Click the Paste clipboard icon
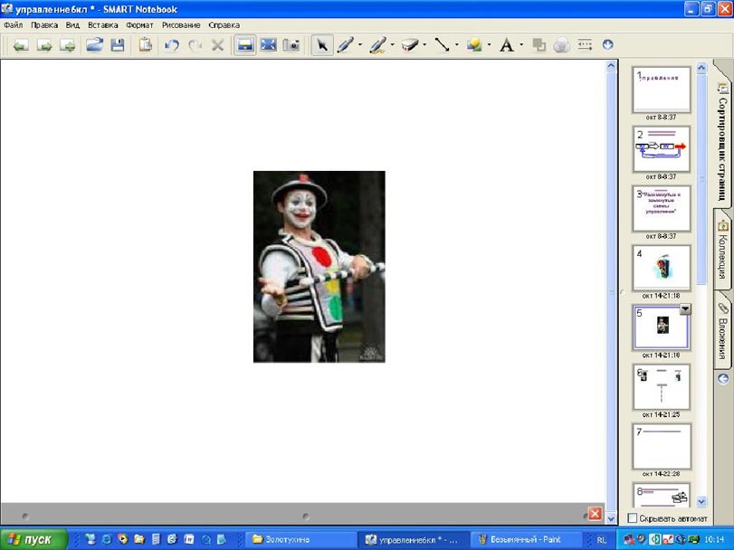 pyautogui.click(x=146, y=45)
